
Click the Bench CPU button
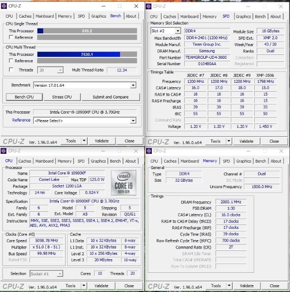pyautogui.click(x=24, y=97)
